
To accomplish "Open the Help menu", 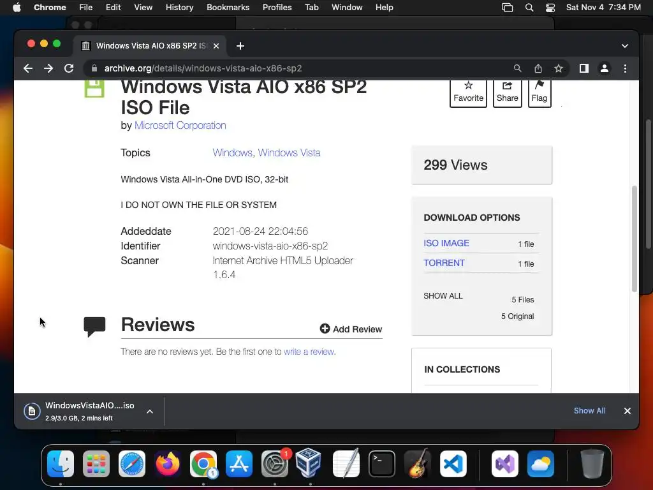I will [384, 8].
